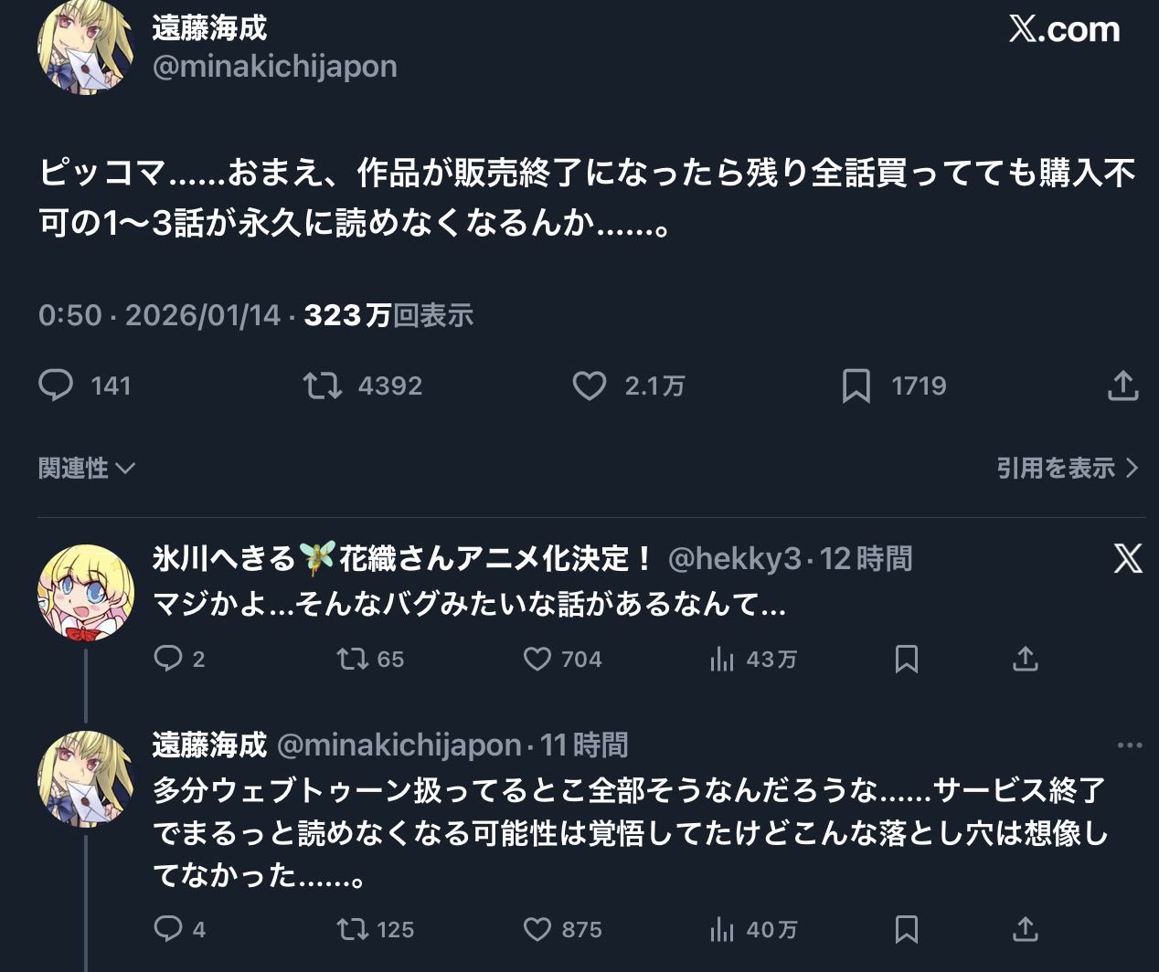
Task: Like the main post with 2.1万 likes
Action: [590, 386]
